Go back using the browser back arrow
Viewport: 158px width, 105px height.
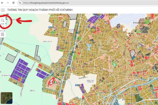[x=2, y=3]
